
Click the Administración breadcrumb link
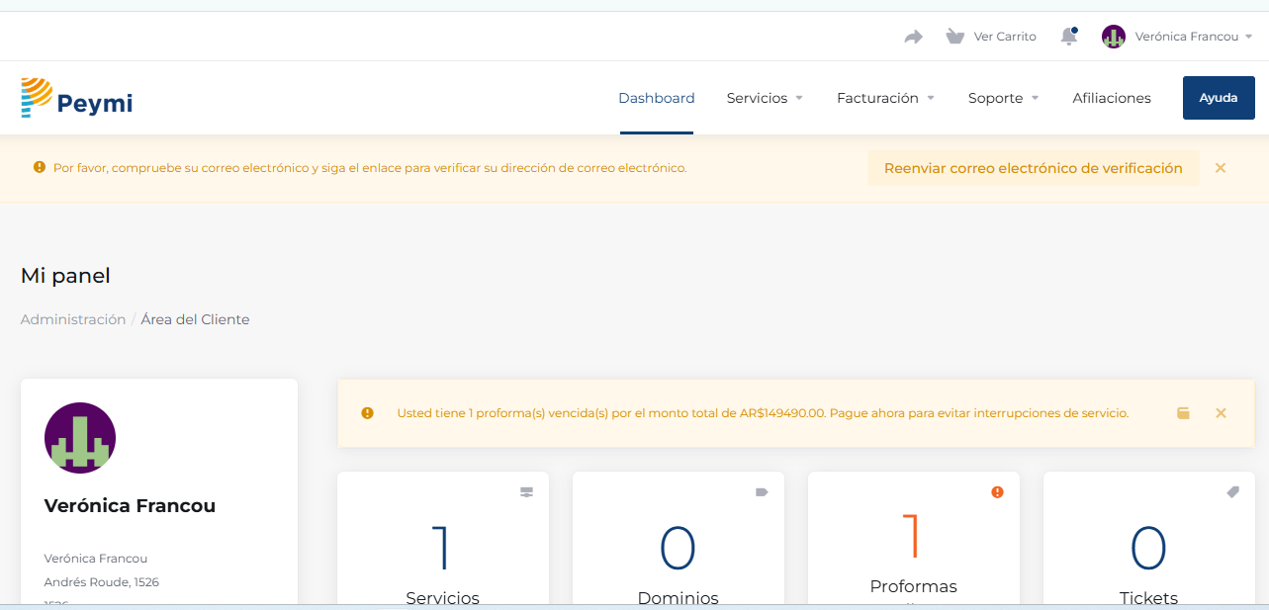click(x=73, y=319)
